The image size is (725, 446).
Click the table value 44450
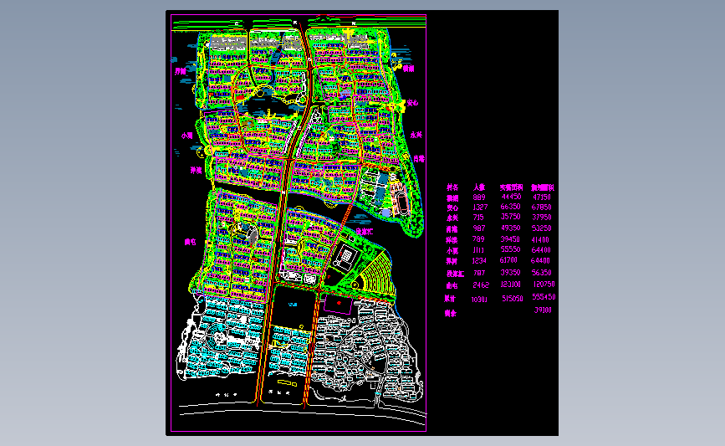point(511,197)
